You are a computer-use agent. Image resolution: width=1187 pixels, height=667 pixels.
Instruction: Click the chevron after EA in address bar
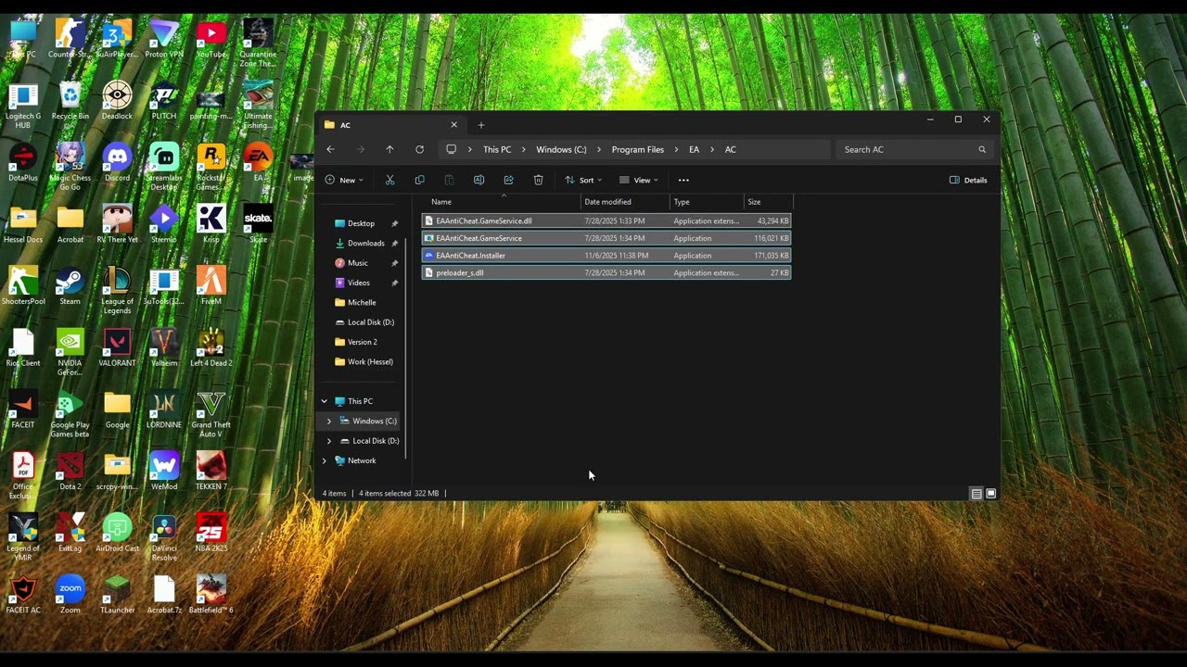(712, 149)
